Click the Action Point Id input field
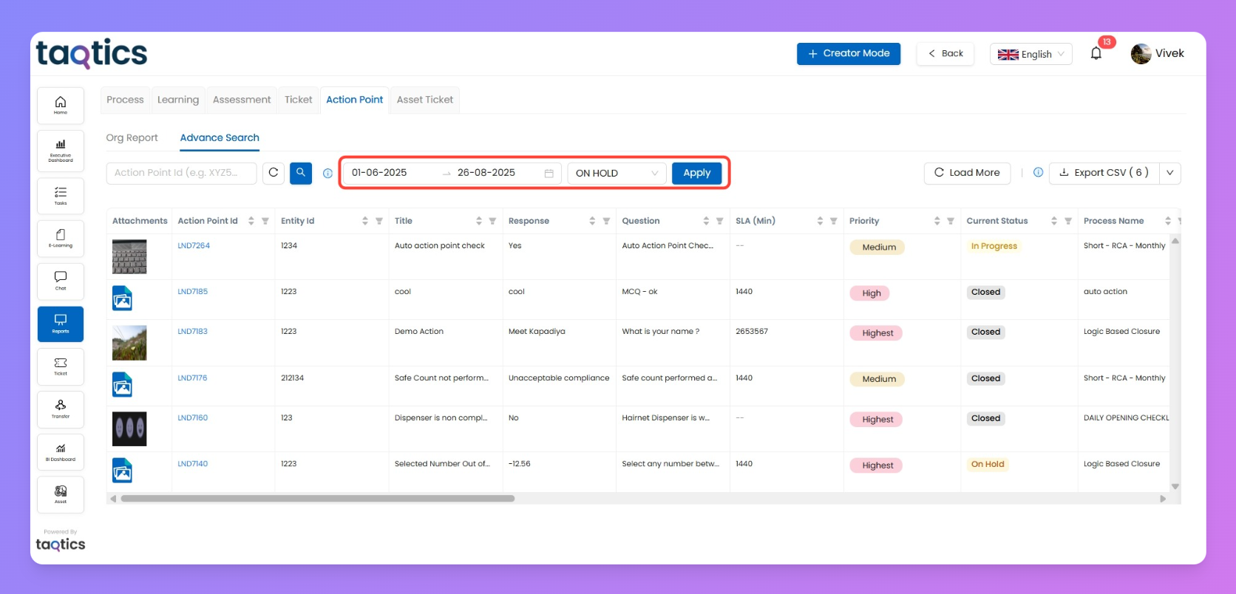The height and width of the screenshot is (594, 1236). point(181,173)
